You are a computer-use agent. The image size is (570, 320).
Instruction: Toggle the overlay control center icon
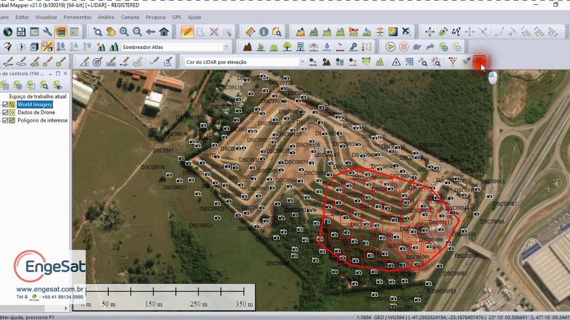click(61, 32)
